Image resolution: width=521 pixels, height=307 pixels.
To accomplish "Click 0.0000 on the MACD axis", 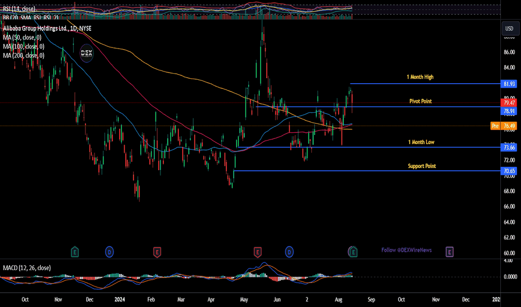I will [x=510, y=277].
